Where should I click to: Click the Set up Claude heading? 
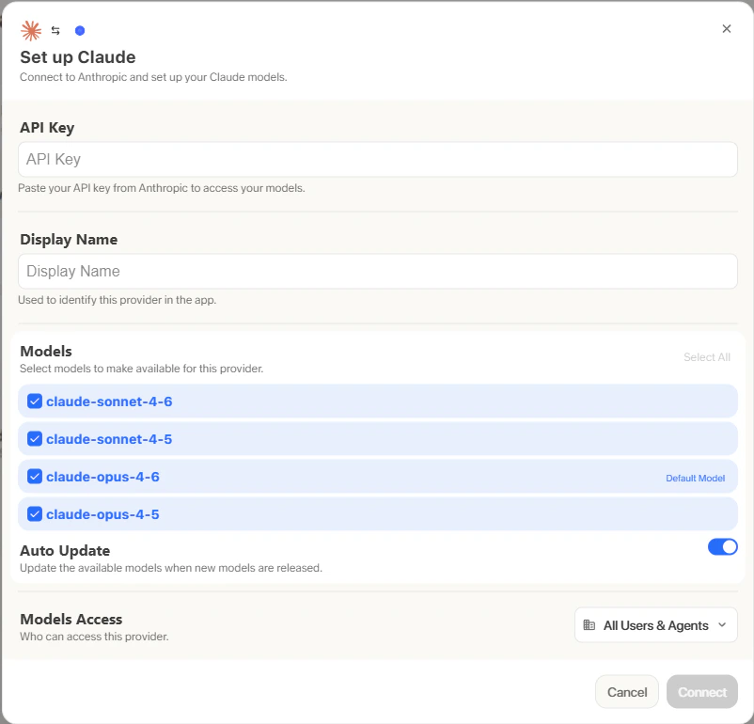[78, 57]
